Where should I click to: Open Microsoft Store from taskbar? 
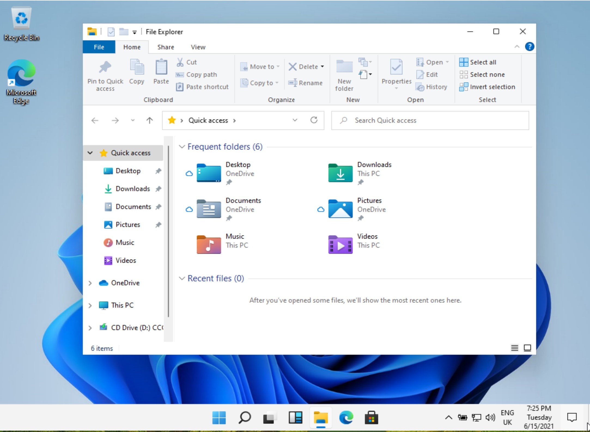click(371, 417)
